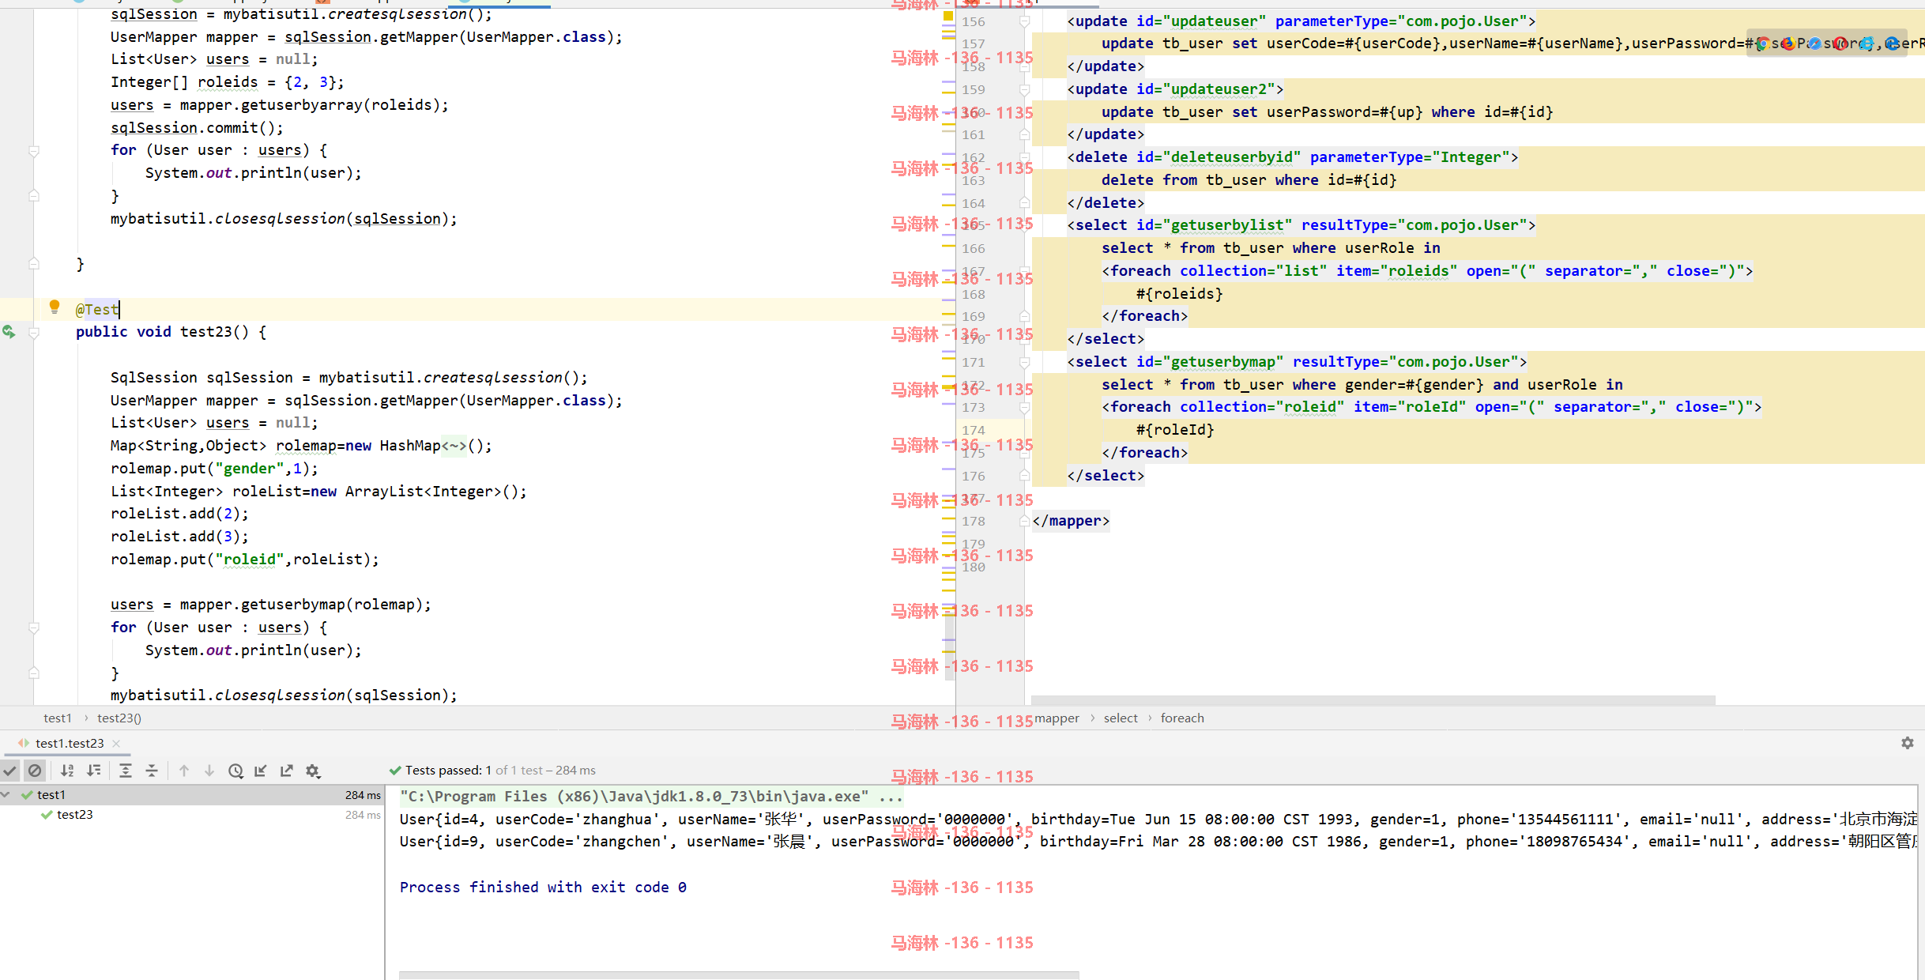Fold the foreach tag at line 173
This screenshot has width=1925, height=980.
coord(1024,408)
